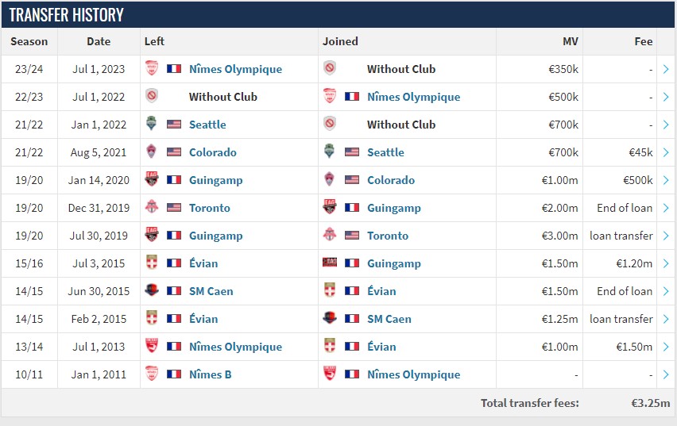Expand the Jan 1, 2011 transfer row arrow
The image size is (677, 426).
666,374
